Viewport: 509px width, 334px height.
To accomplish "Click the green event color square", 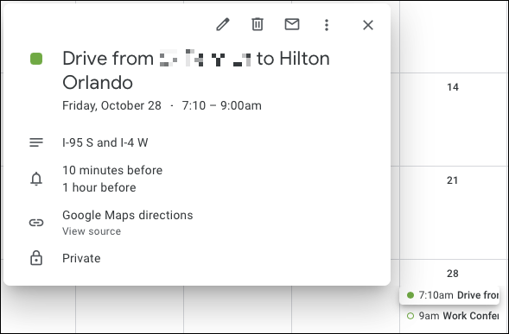I will point(36,59).
